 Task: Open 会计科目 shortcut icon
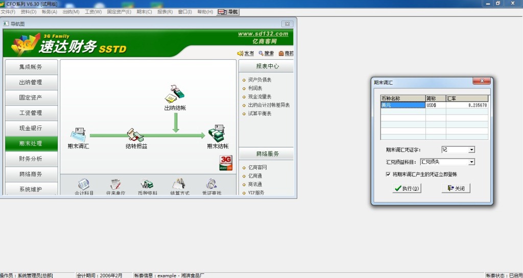[83, 184]
